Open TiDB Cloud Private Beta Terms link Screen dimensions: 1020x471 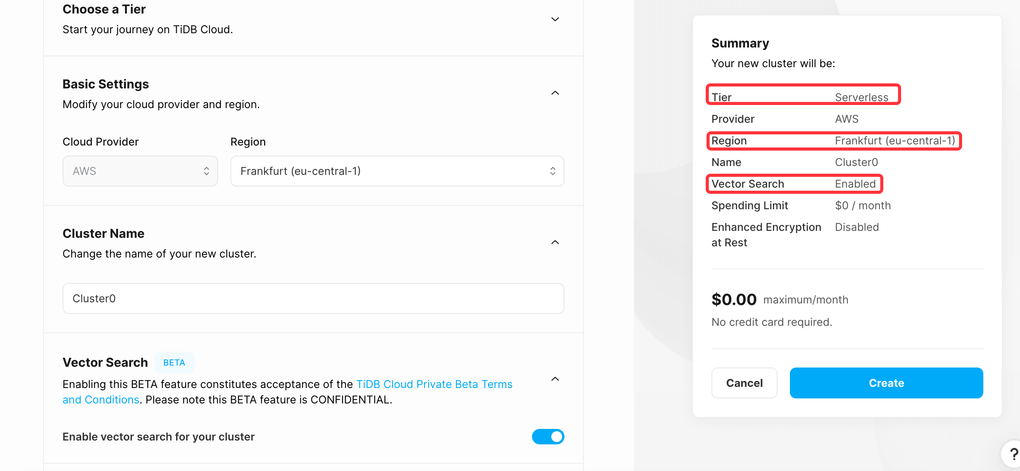[434, 384]
